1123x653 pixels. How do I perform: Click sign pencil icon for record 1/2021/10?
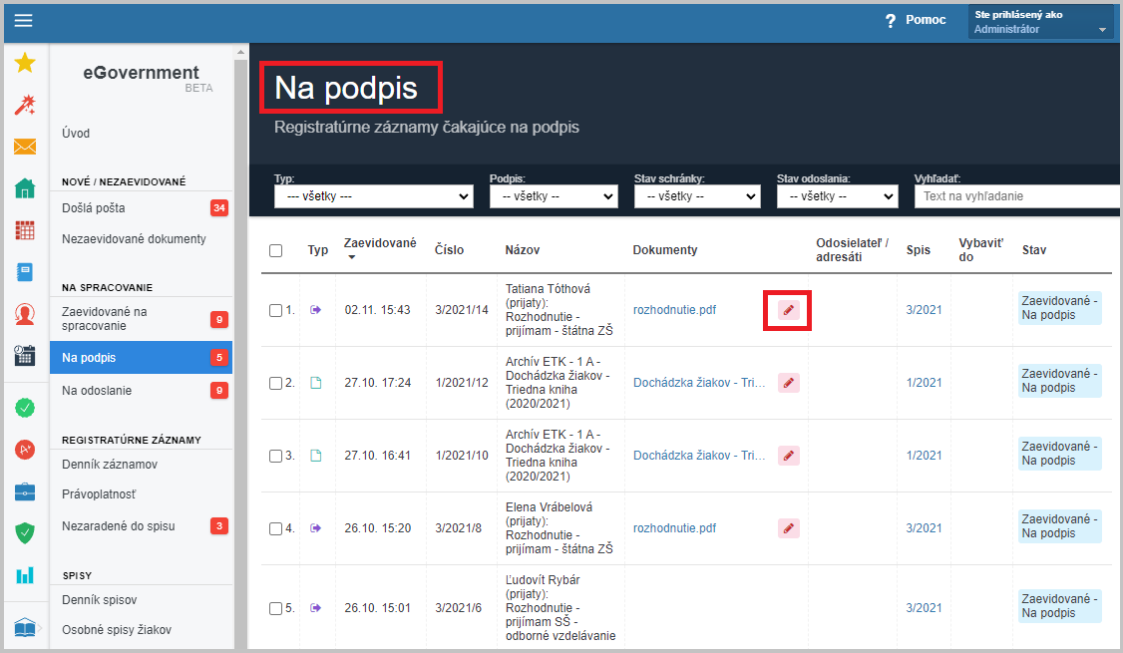[789, 456]
